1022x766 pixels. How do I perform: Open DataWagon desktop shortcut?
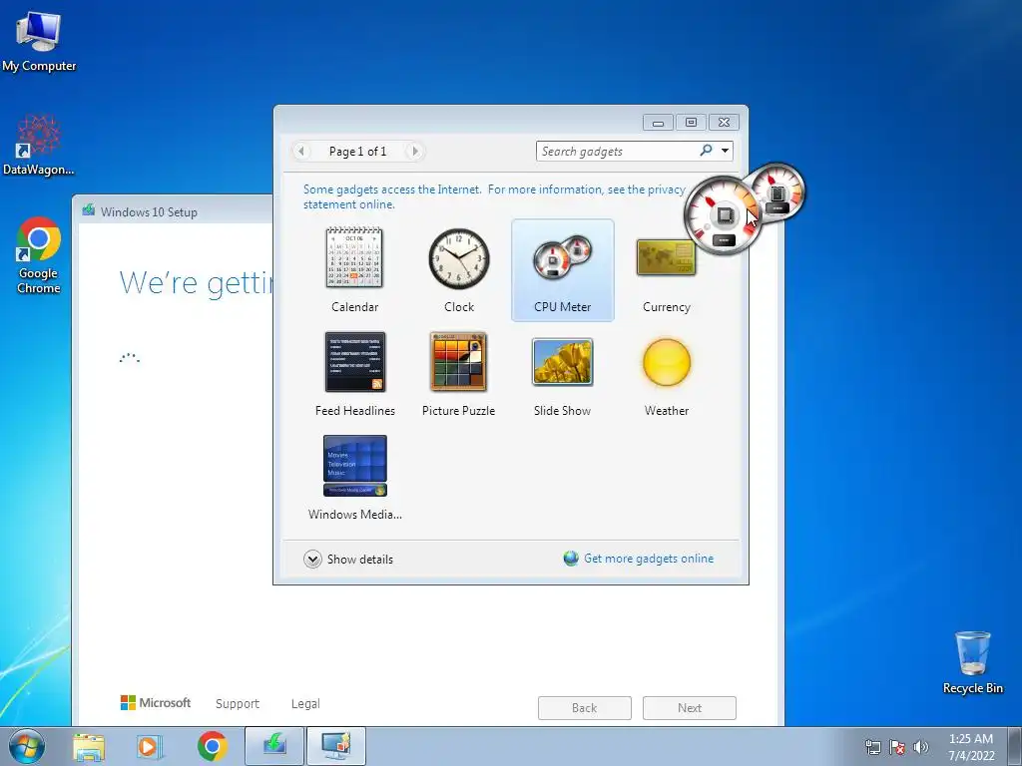(x=39, y=146)
